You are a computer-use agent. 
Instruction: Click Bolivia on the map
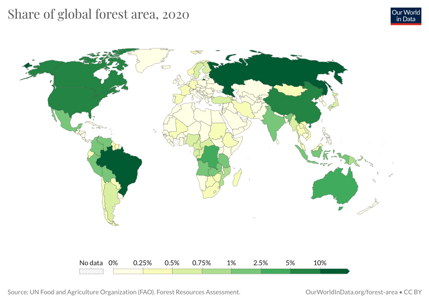pos(109,174)
